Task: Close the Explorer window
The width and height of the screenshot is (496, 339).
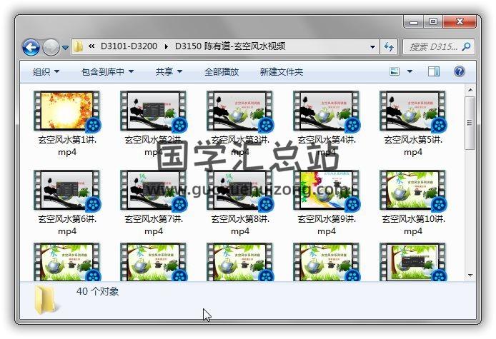Action: point(460,22)
